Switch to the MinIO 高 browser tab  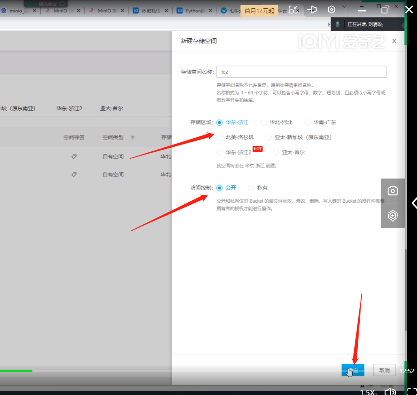[x=107, y=11]
